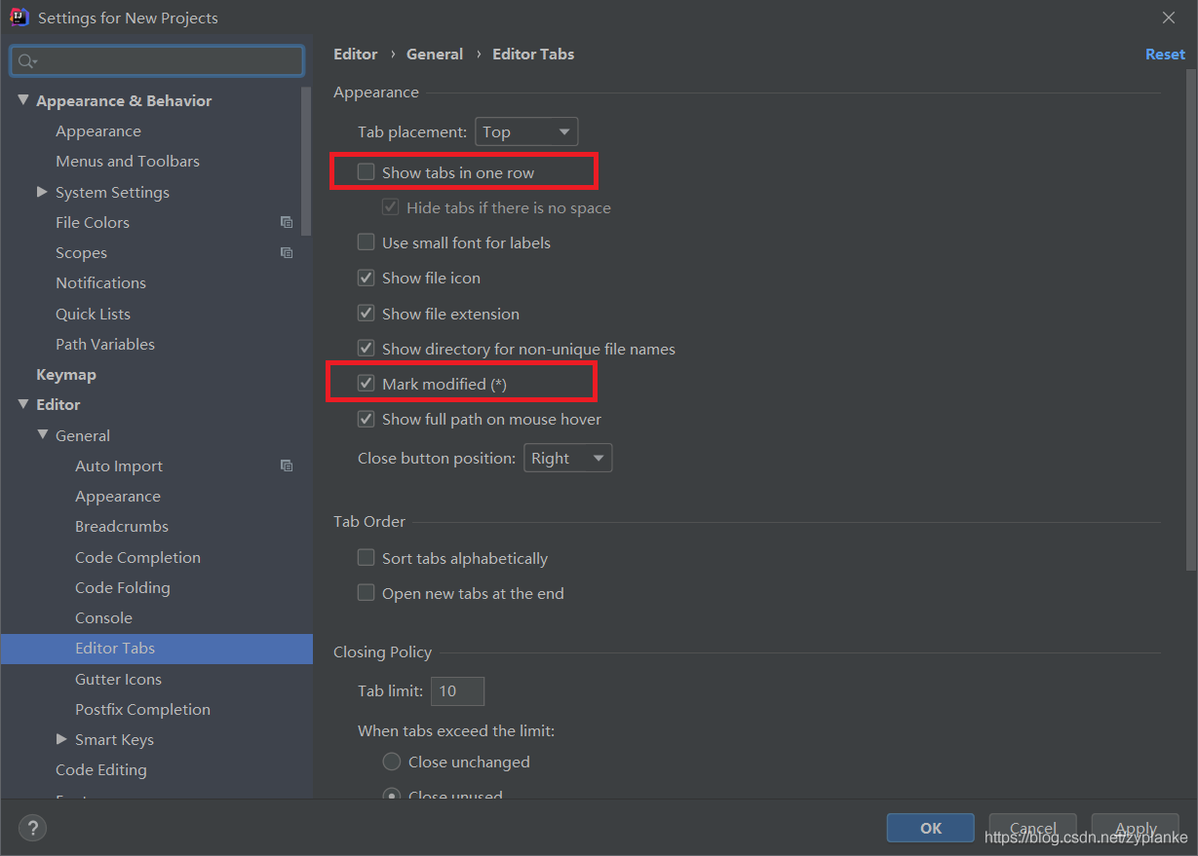Collapse the Appearance & Behavior section

(x=22, y=99)
